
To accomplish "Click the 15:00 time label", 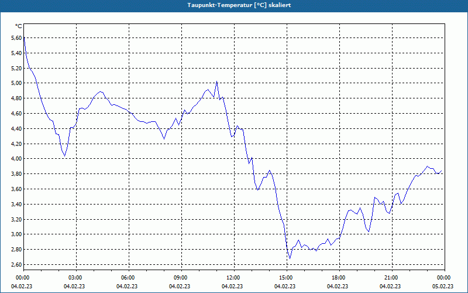I will coord(286,278).
